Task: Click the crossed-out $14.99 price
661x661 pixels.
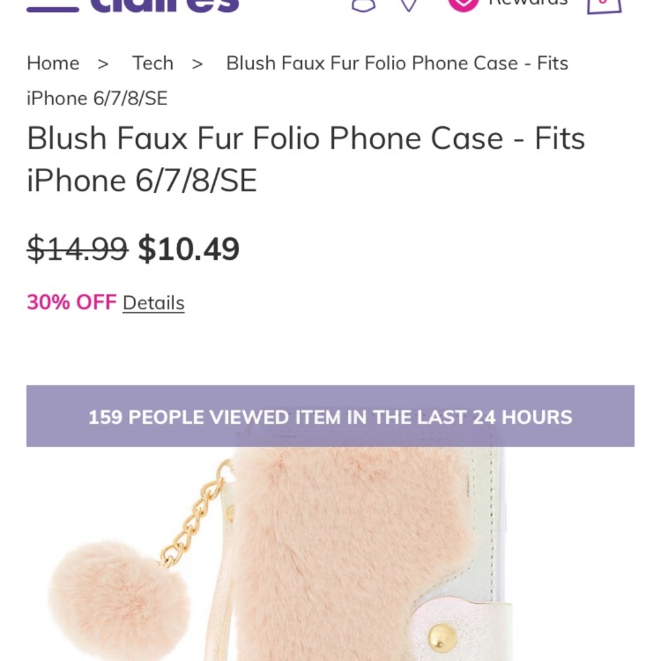Action: (x=77, y=249)
